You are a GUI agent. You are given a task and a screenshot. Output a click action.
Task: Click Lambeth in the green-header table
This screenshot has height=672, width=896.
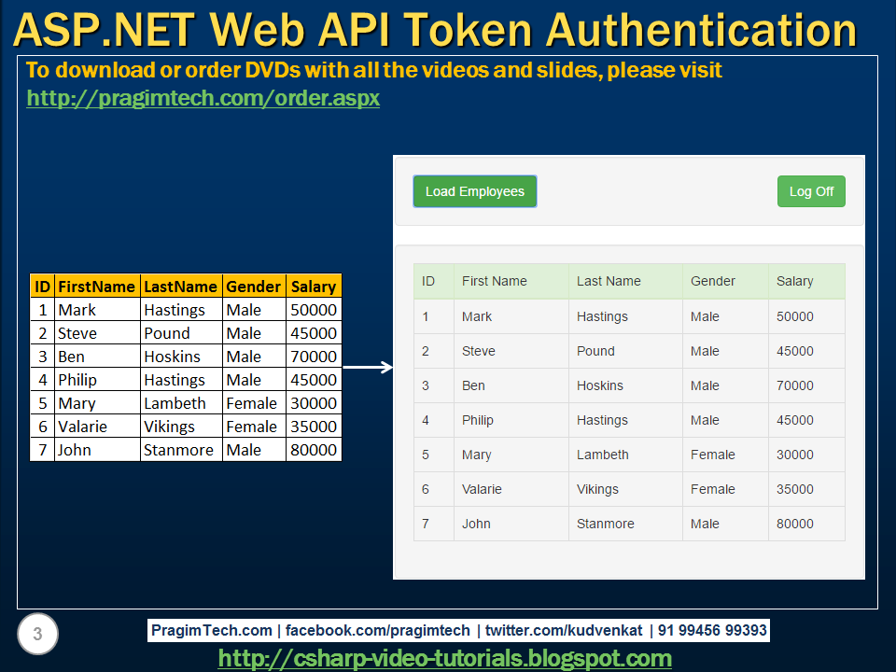coord(602,455)
